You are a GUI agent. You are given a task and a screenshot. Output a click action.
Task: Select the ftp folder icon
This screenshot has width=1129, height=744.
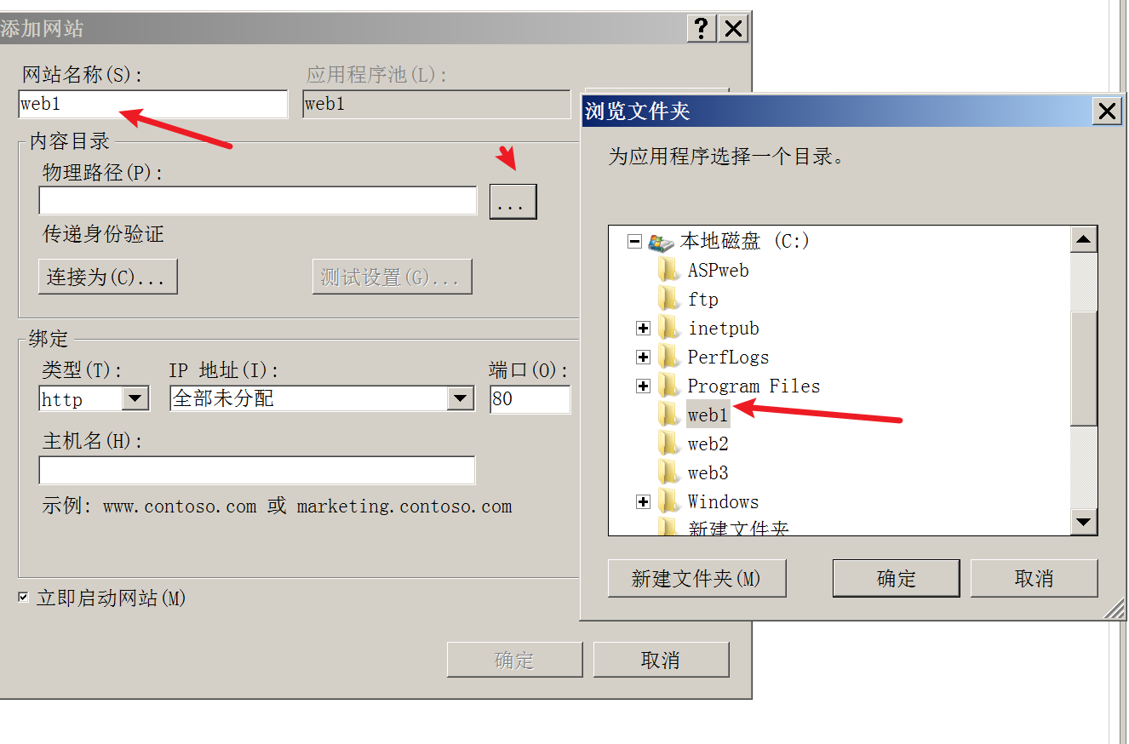pos(668,299)
